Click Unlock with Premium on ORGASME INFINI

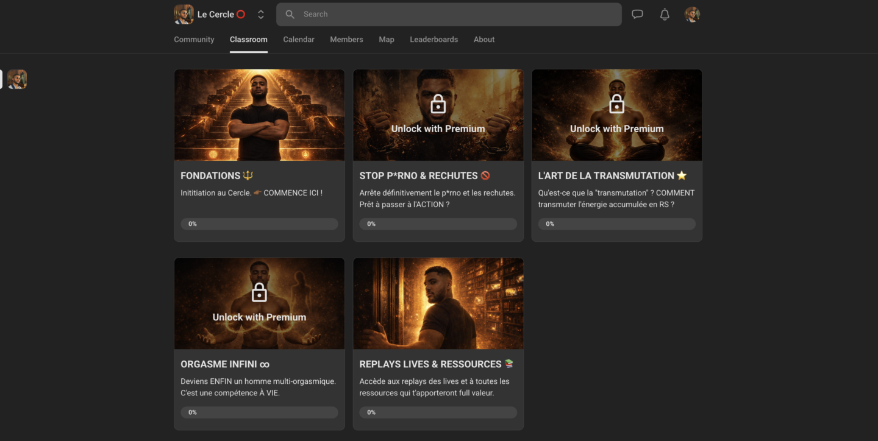coord(259,317)
